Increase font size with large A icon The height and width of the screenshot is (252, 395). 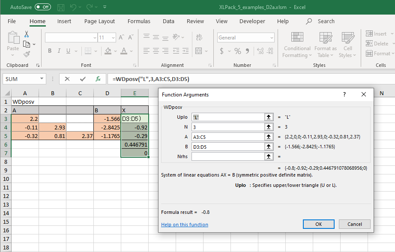tap(121, 38)
